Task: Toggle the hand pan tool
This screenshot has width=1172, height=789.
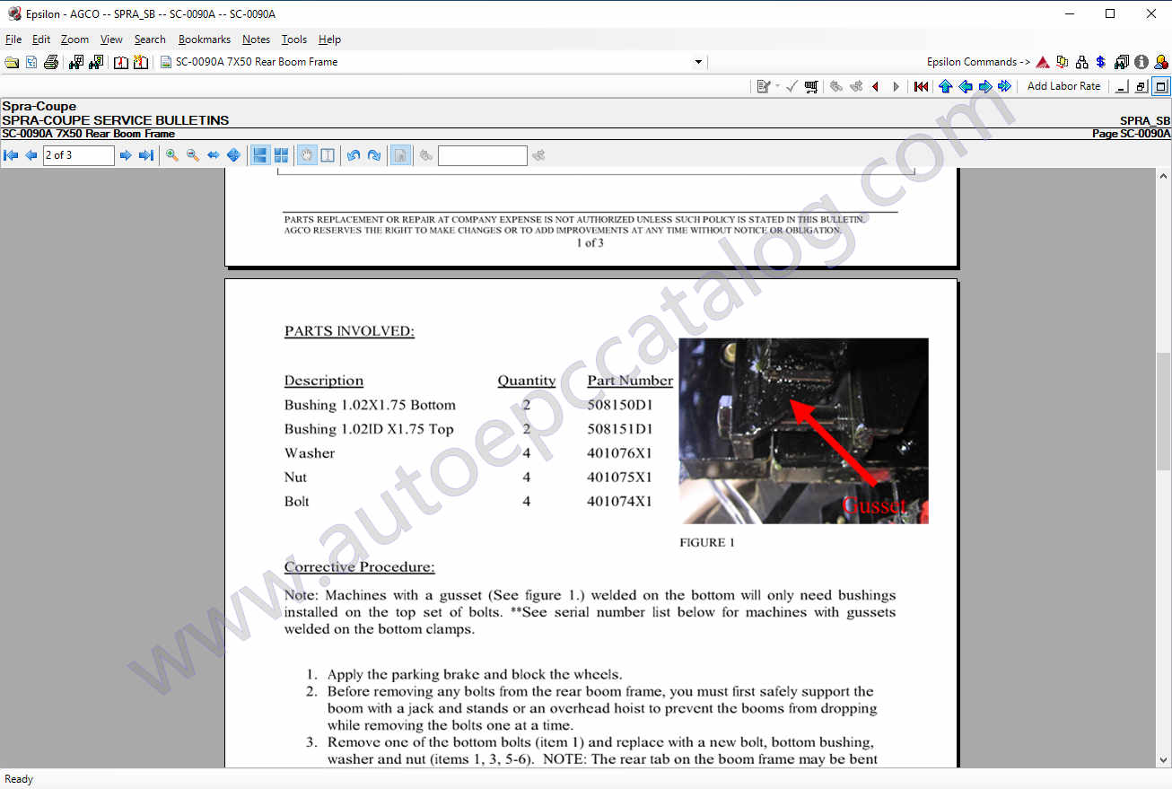Action: pos(308,155)
